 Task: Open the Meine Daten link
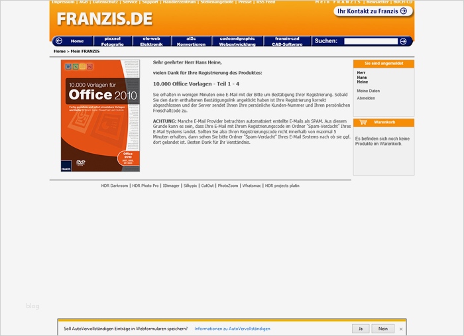click(368, 91)
